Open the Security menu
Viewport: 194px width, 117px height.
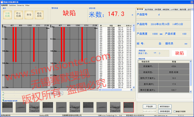click(x=21, y=5)
